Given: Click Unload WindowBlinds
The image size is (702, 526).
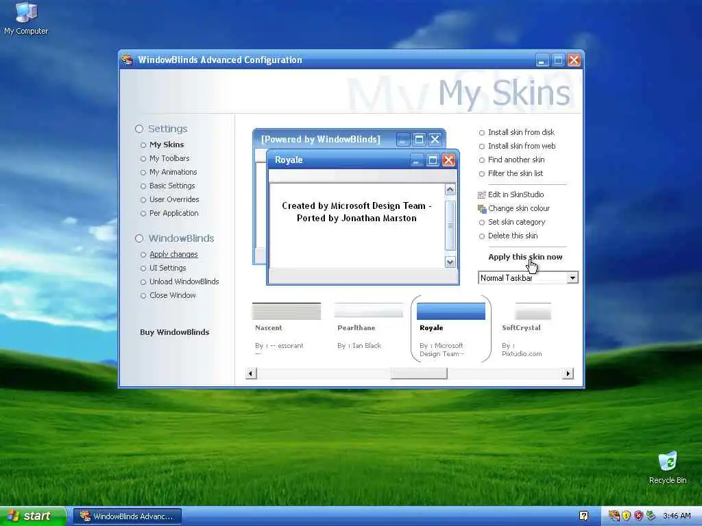Looking at the screenshot, I should click(x=184, y=281).
